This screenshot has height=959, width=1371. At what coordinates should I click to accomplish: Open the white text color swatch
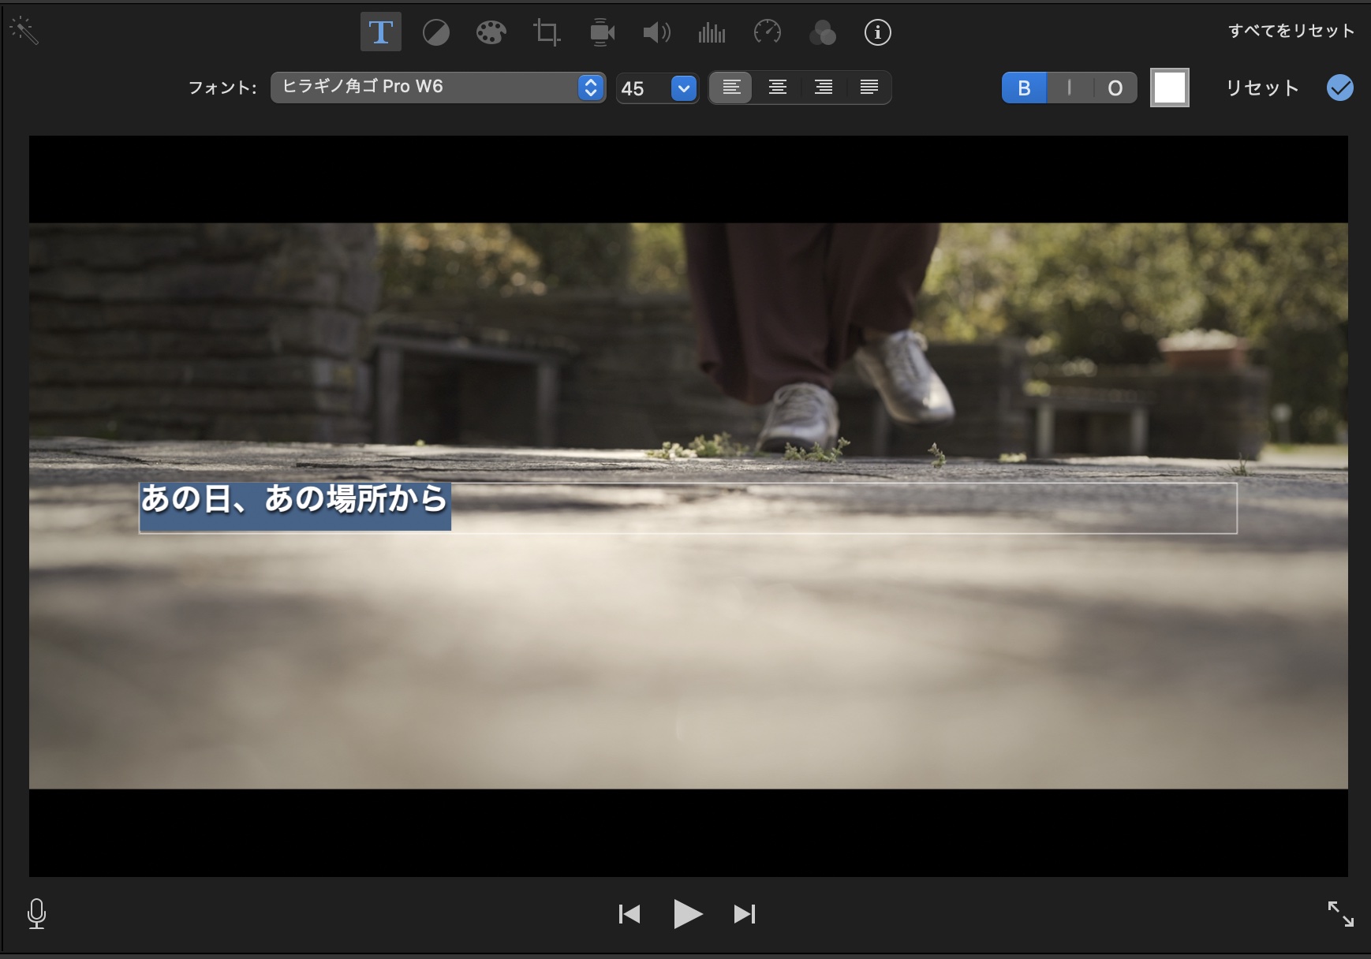coord(1169,88)
